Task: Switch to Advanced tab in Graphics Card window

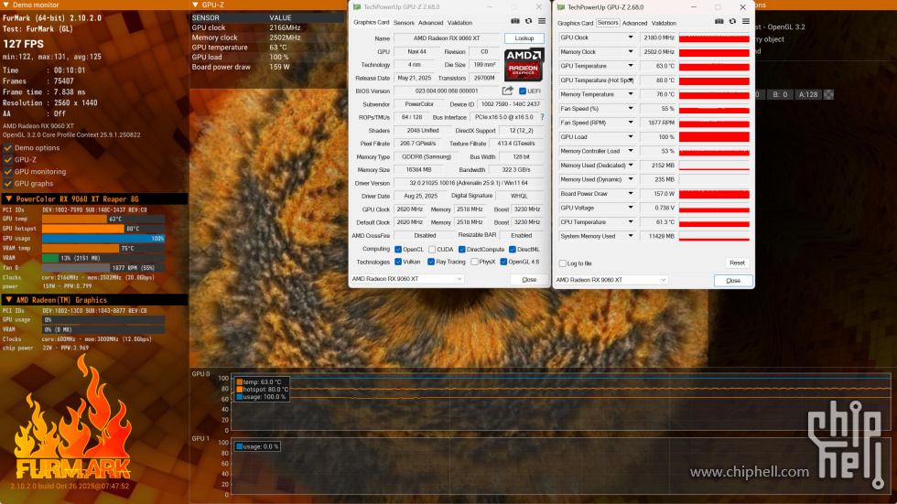Action: click(x=430, y=23)
